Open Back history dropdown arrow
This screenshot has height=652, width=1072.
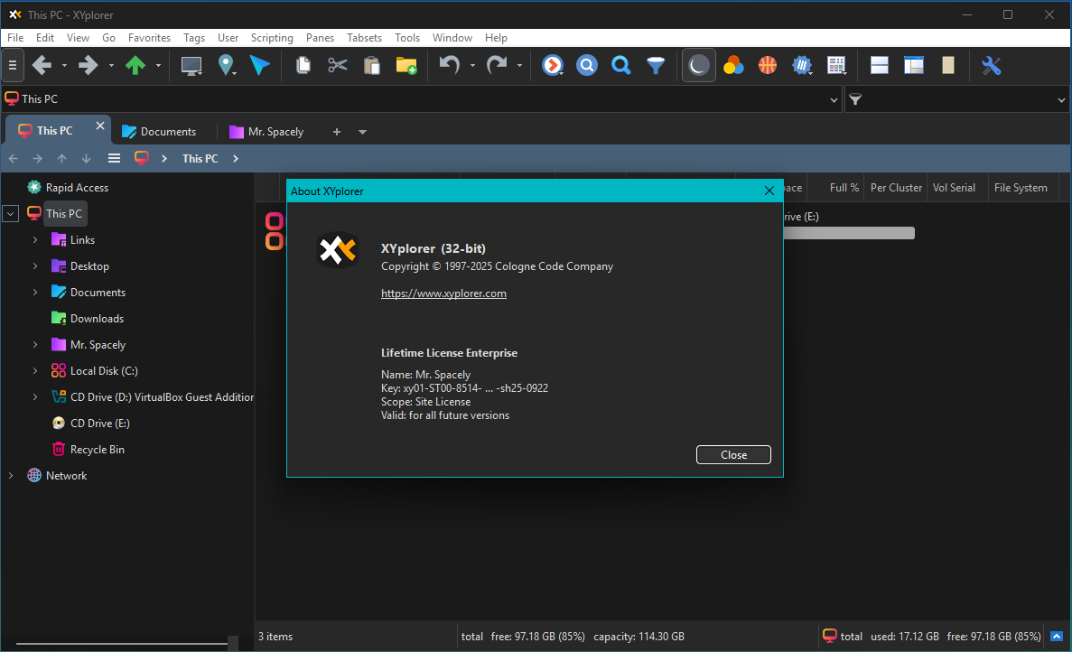point(64,66)
